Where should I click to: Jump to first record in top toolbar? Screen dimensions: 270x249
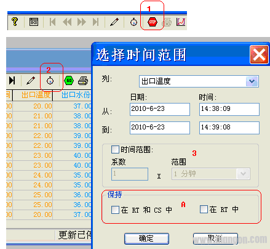click(x=52, y=22)
